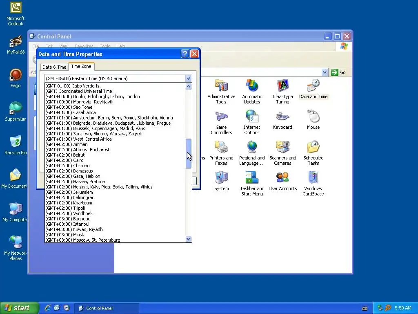The image size is (418, 314).
Task: Select Supermium desktop shortcut
Action: click(x=16, y=112)
